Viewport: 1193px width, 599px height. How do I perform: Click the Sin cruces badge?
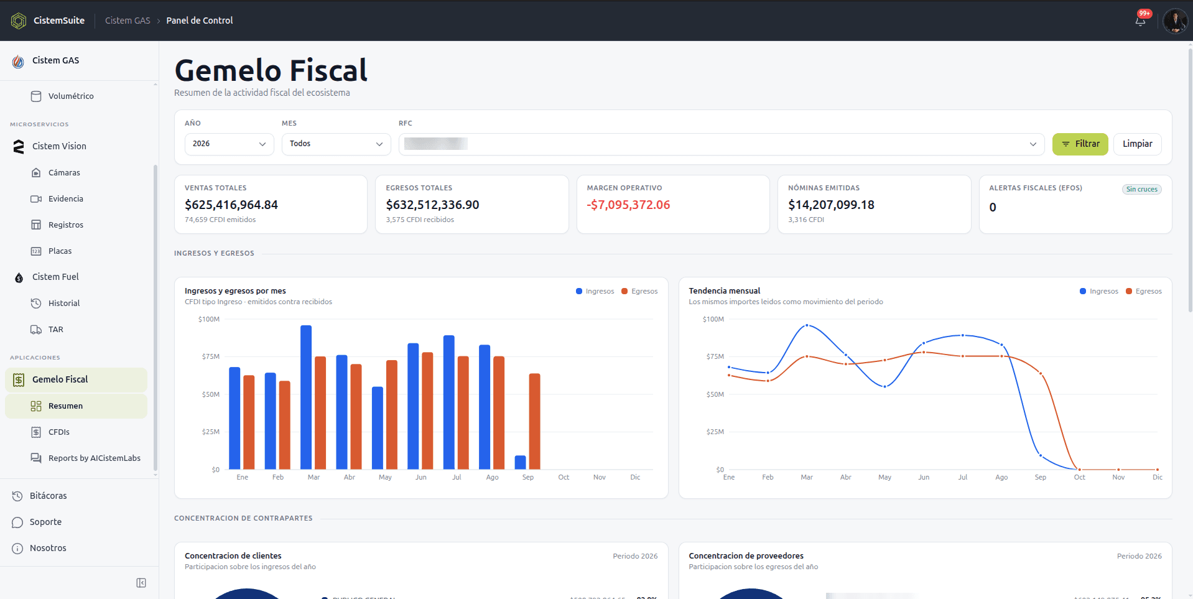click(1142, 190)
